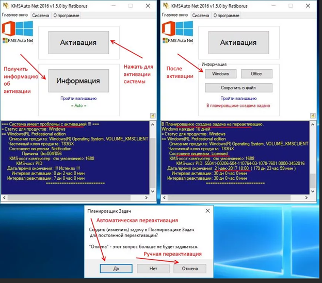Viewport: 322px width, 283px height.
Task: Confirm with Да in scheduler dialog
Action: [x=116, y=269]
